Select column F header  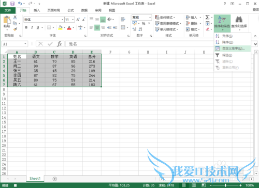coord(110,52)
